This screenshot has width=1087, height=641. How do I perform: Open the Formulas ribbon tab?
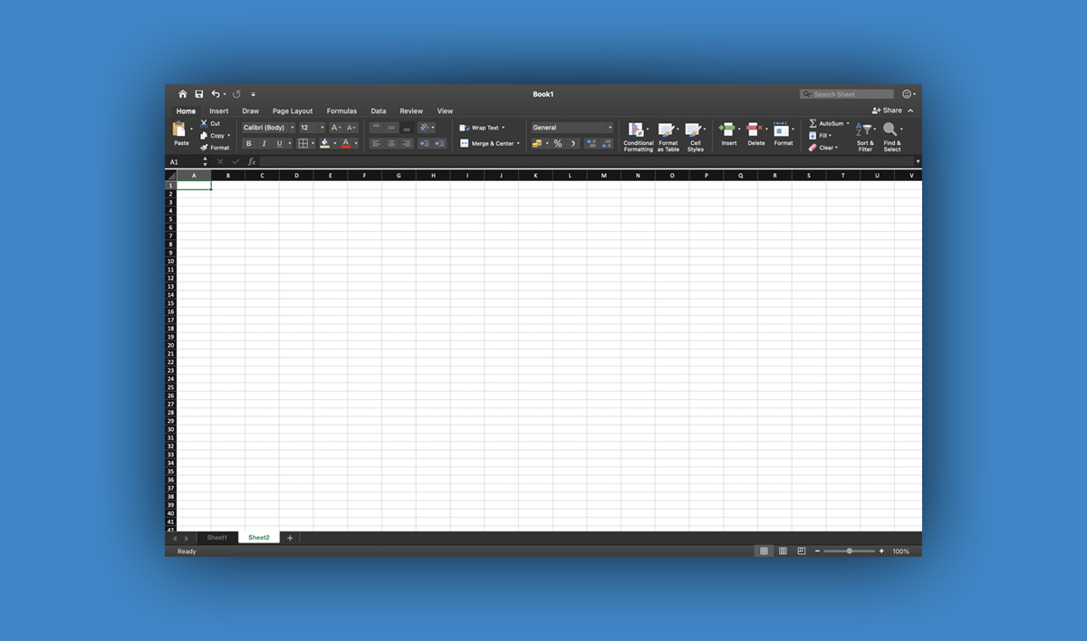point(341,111)
